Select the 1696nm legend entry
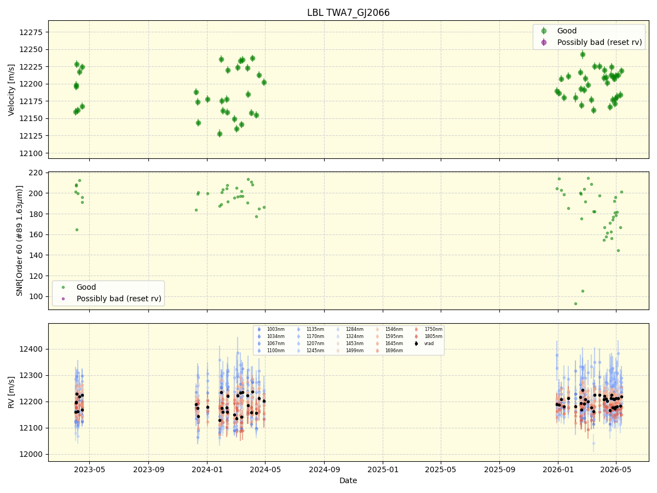 coord(388,351)
